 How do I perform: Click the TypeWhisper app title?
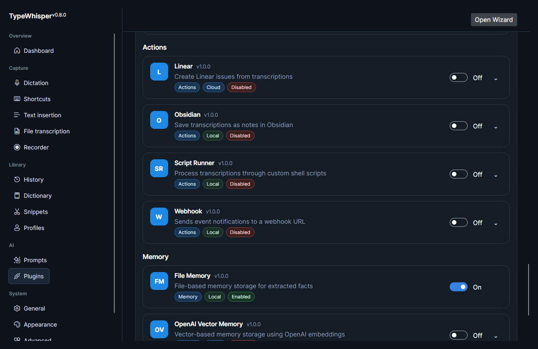(30, 16)
